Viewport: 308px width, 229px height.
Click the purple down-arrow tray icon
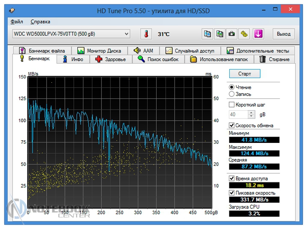pos(258,34)
